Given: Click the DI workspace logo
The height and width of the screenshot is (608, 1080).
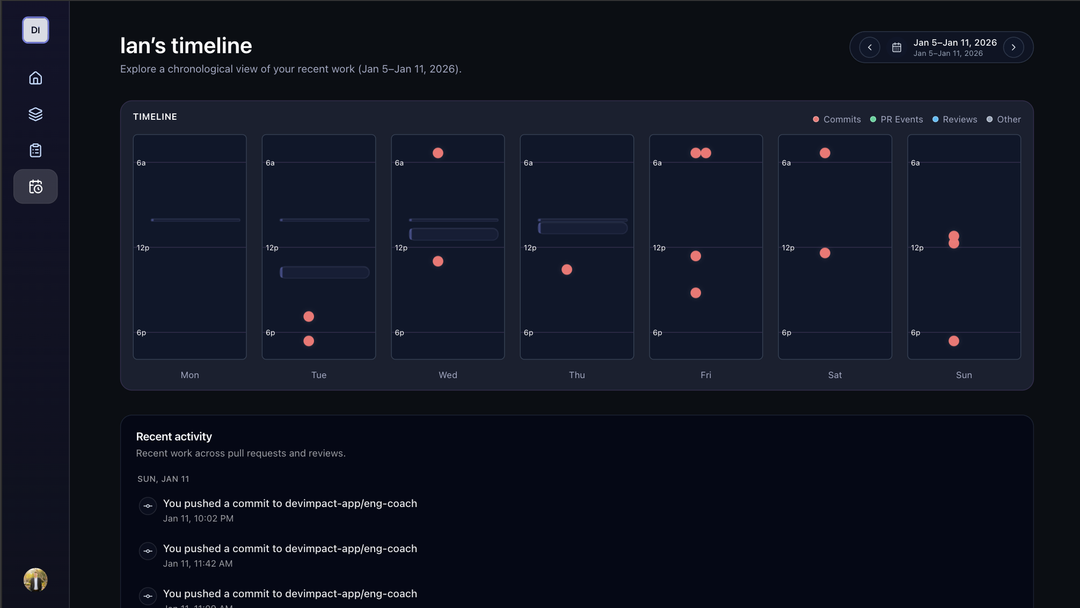Looking at the screenshot, I should click(x=35, y=30).
